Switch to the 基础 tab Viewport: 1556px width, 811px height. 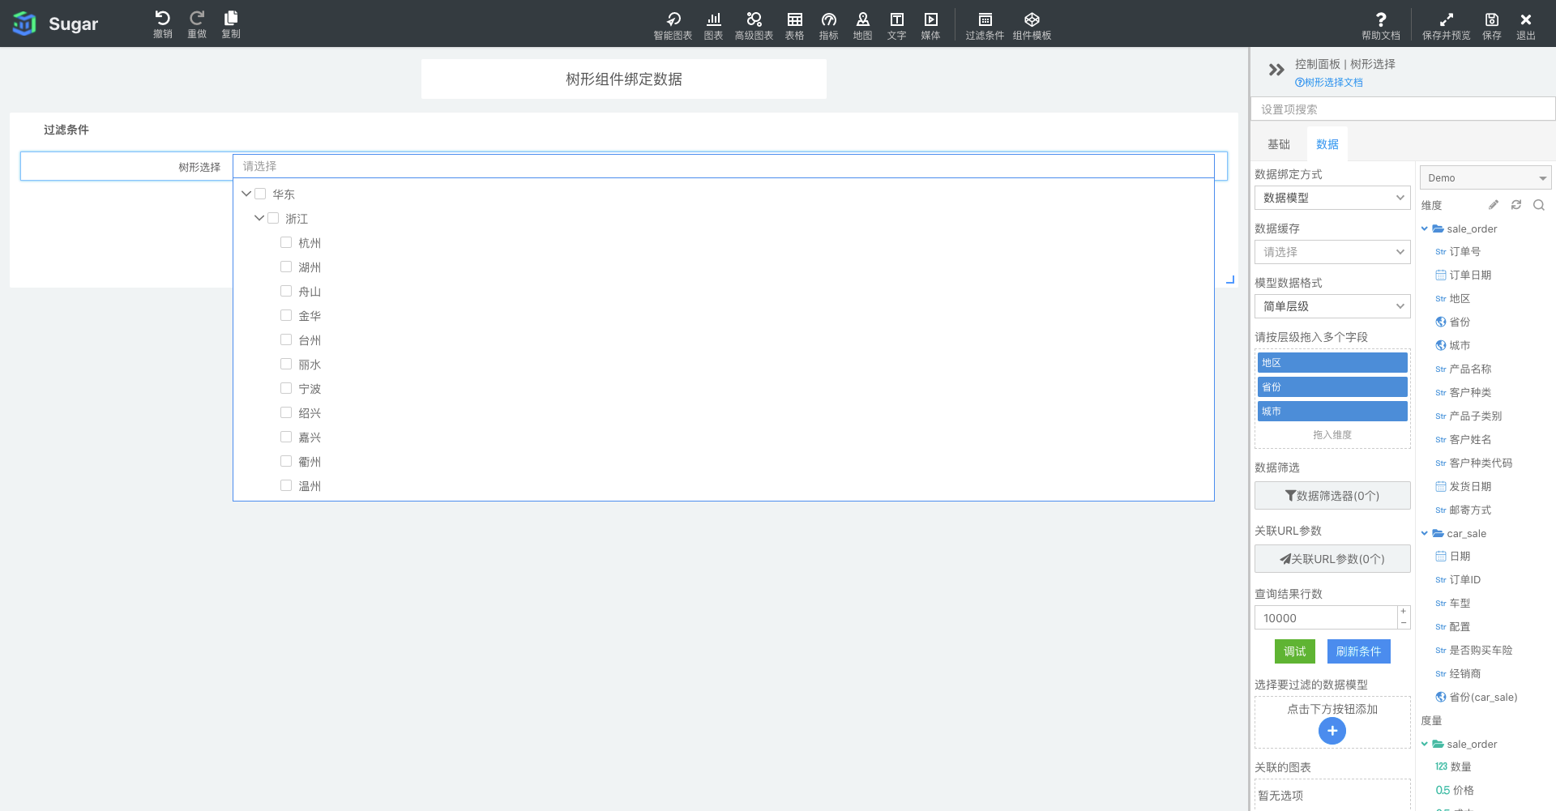1278,144
